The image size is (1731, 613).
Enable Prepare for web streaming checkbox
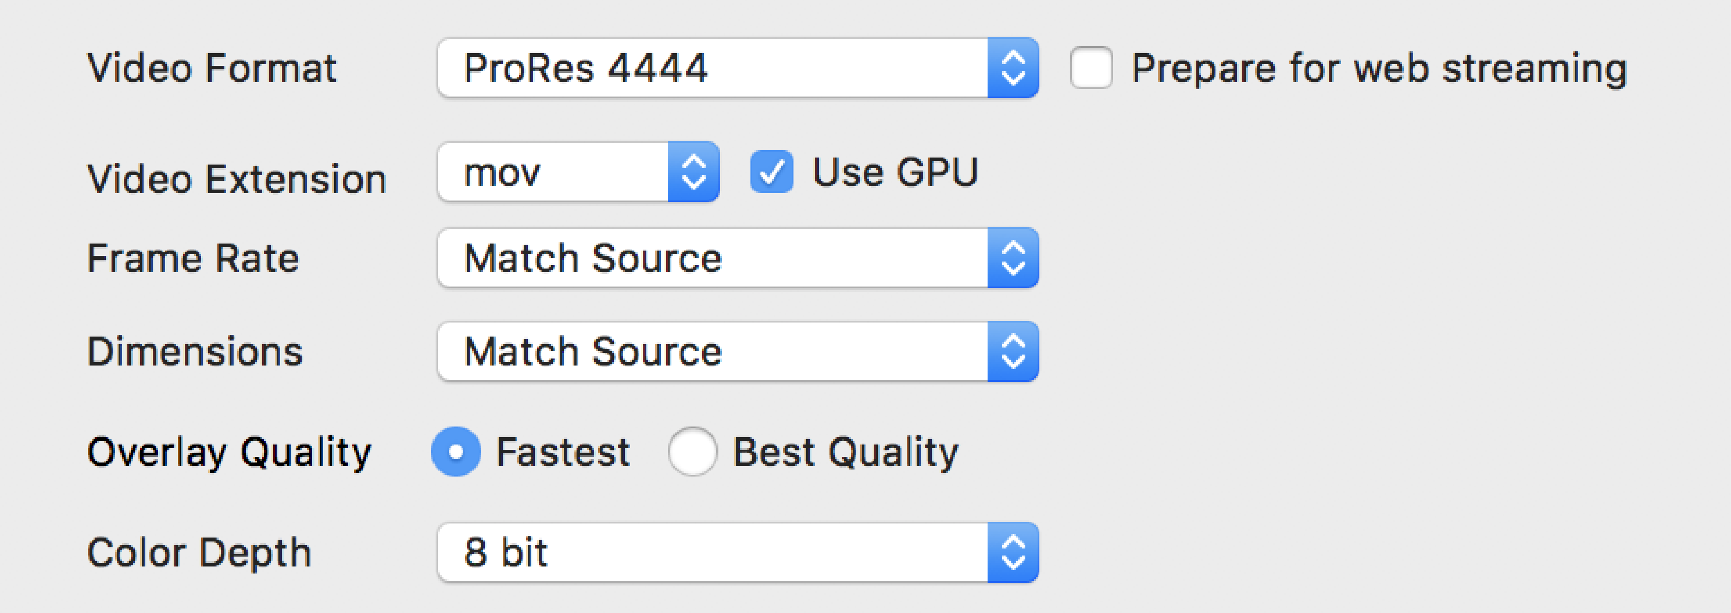(x=1091, y=68)
